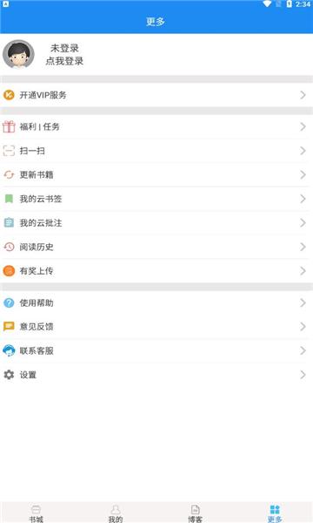Tap the 扫一扫 scan icon

click(x=9, y=151)
